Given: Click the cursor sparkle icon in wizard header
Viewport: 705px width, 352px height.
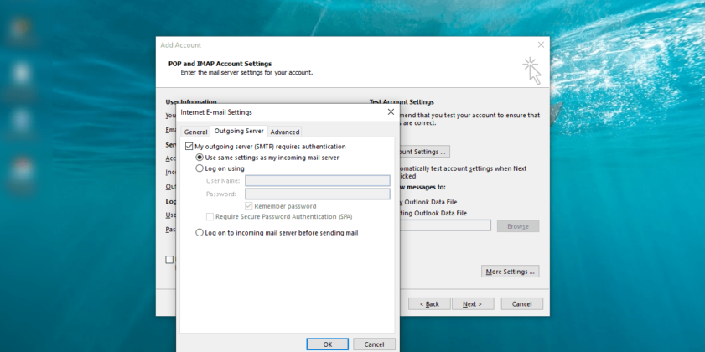Looking at the screenshot, I should pos(531,70).
